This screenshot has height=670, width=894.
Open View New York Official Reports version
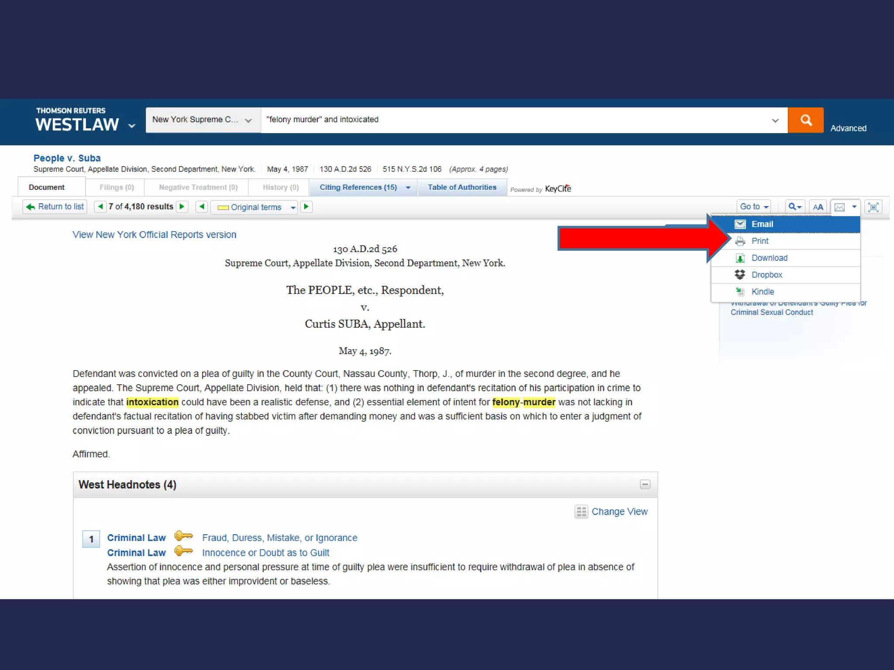pos(154,235)
